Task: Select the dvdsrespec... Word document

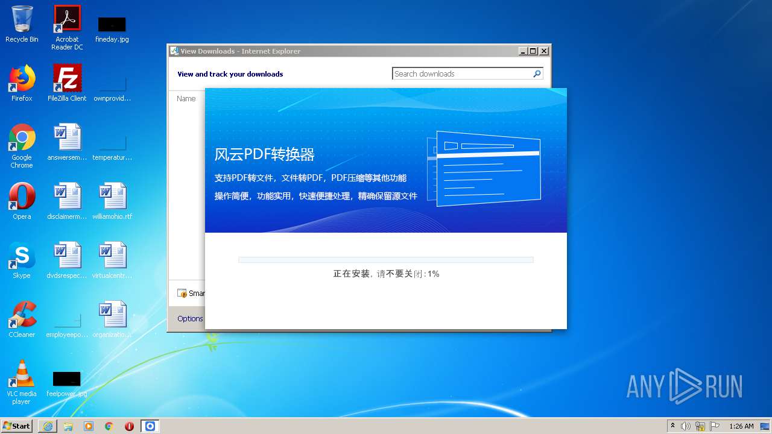Action: tap(67, 260)
